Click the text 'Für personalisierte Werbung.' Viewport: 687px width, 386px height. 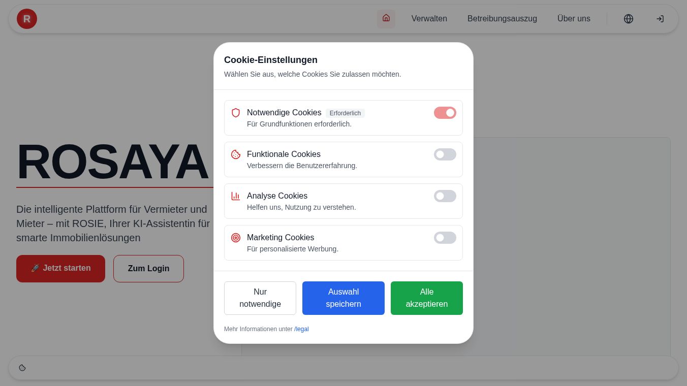tap(293, 249)
